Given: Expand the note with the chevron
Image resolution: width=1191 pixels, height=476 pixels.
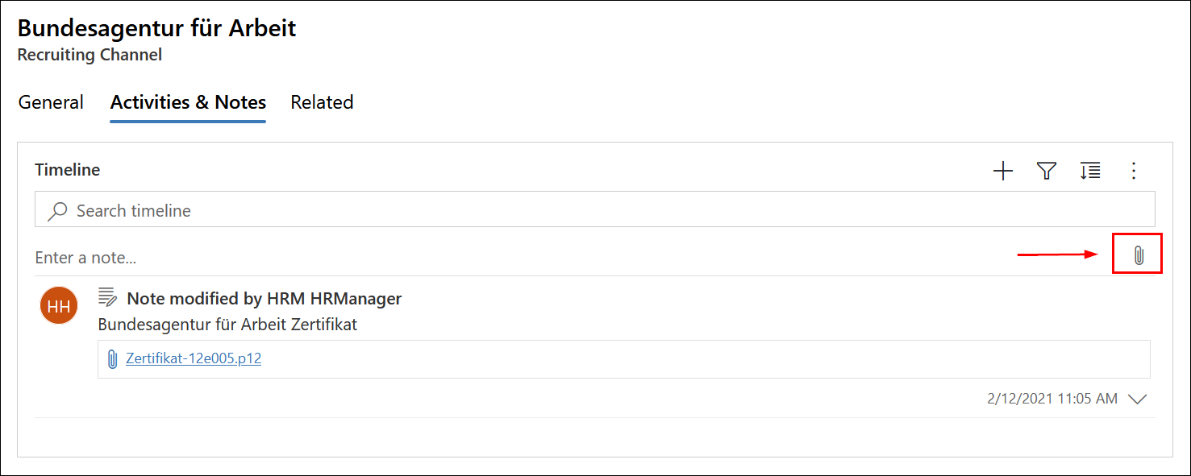Looking at the screenshot, I should [x=1137, y=399].
